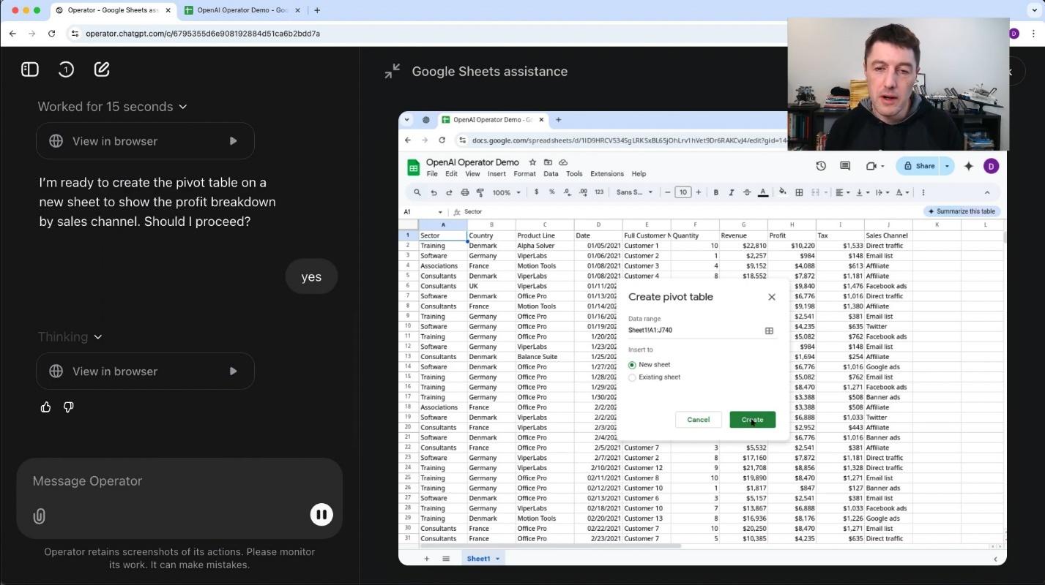1045x585 pixels.
Task: Thumbs down the Operator response
Action: click(69, 407)
